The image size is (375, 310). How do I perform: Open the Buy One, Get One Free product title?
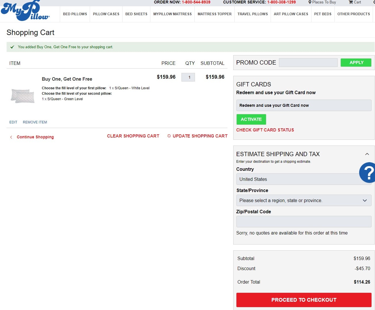point(67,79)
